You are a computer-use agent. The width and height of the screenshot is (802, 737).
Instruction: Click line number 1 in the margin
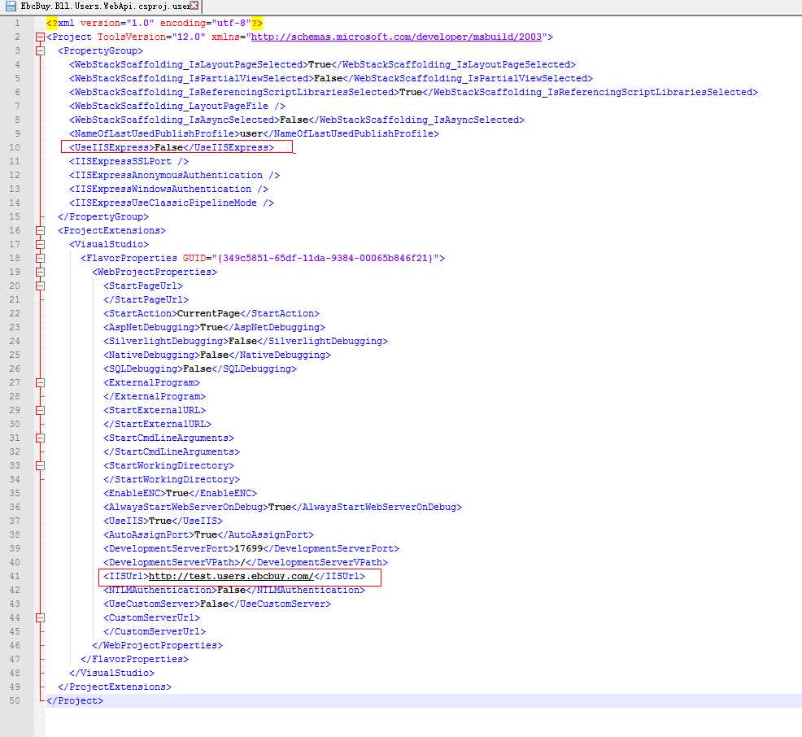tap(17, 23)
